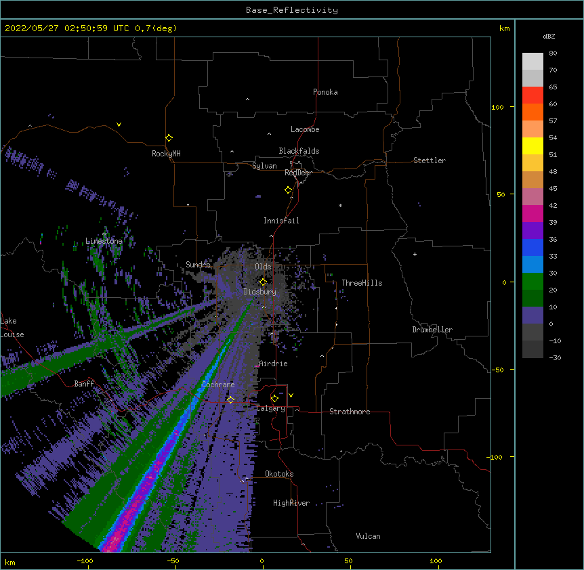The width and height of the screenshot is (584, 570).
Task: Click white plus marker north of Drumheller
Action: [415, 254]
